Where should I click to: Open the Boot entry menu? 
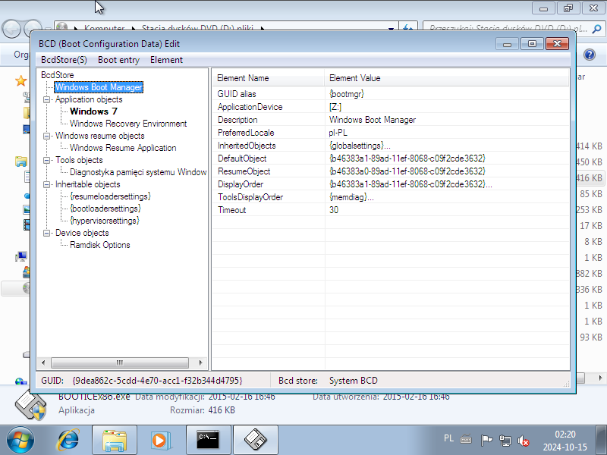click(x=118, y=60)
